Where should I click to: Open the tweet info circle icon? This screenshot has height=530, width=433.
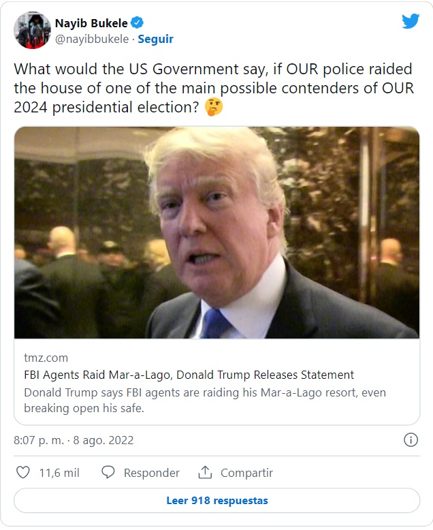click(x=411, y=440)
